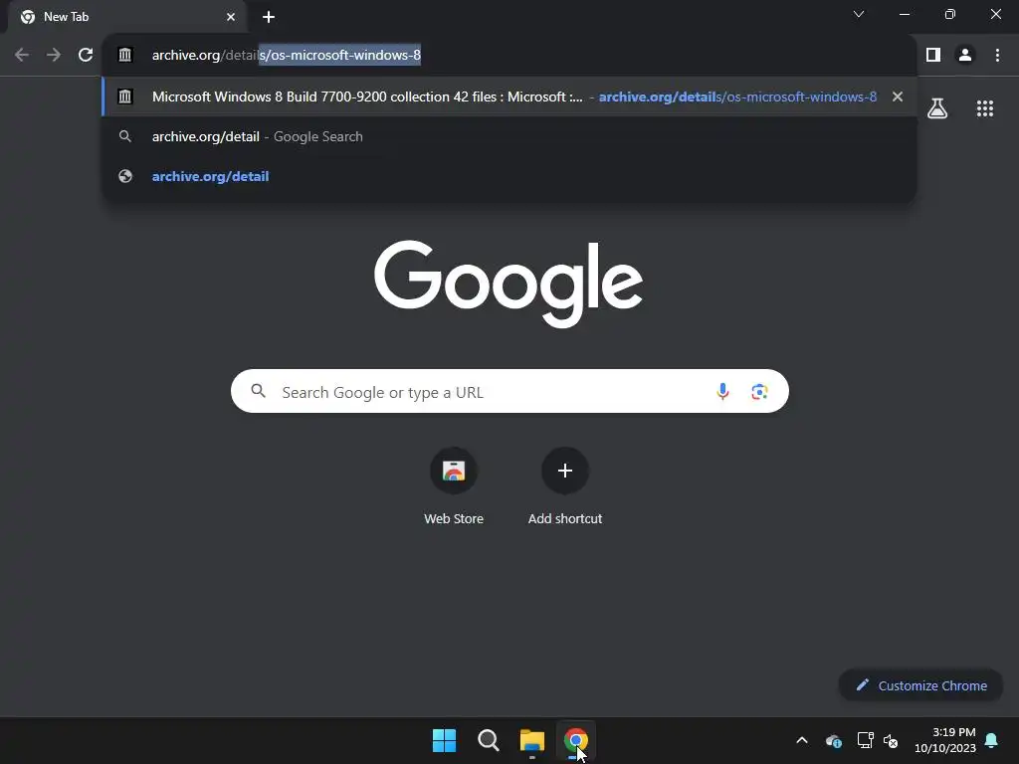Open the network display tray icon
The width and height of the screenshot is (1019, 764).
pos(865,740)
